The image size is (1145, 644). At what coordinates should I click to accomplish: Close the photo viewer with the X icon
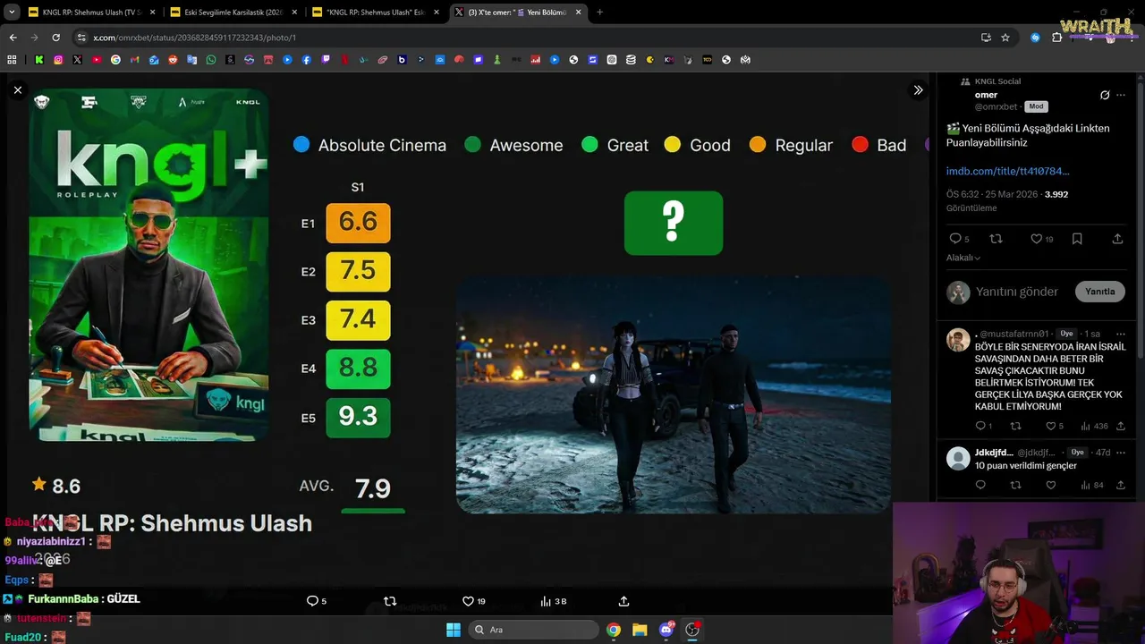pos(18,90)
